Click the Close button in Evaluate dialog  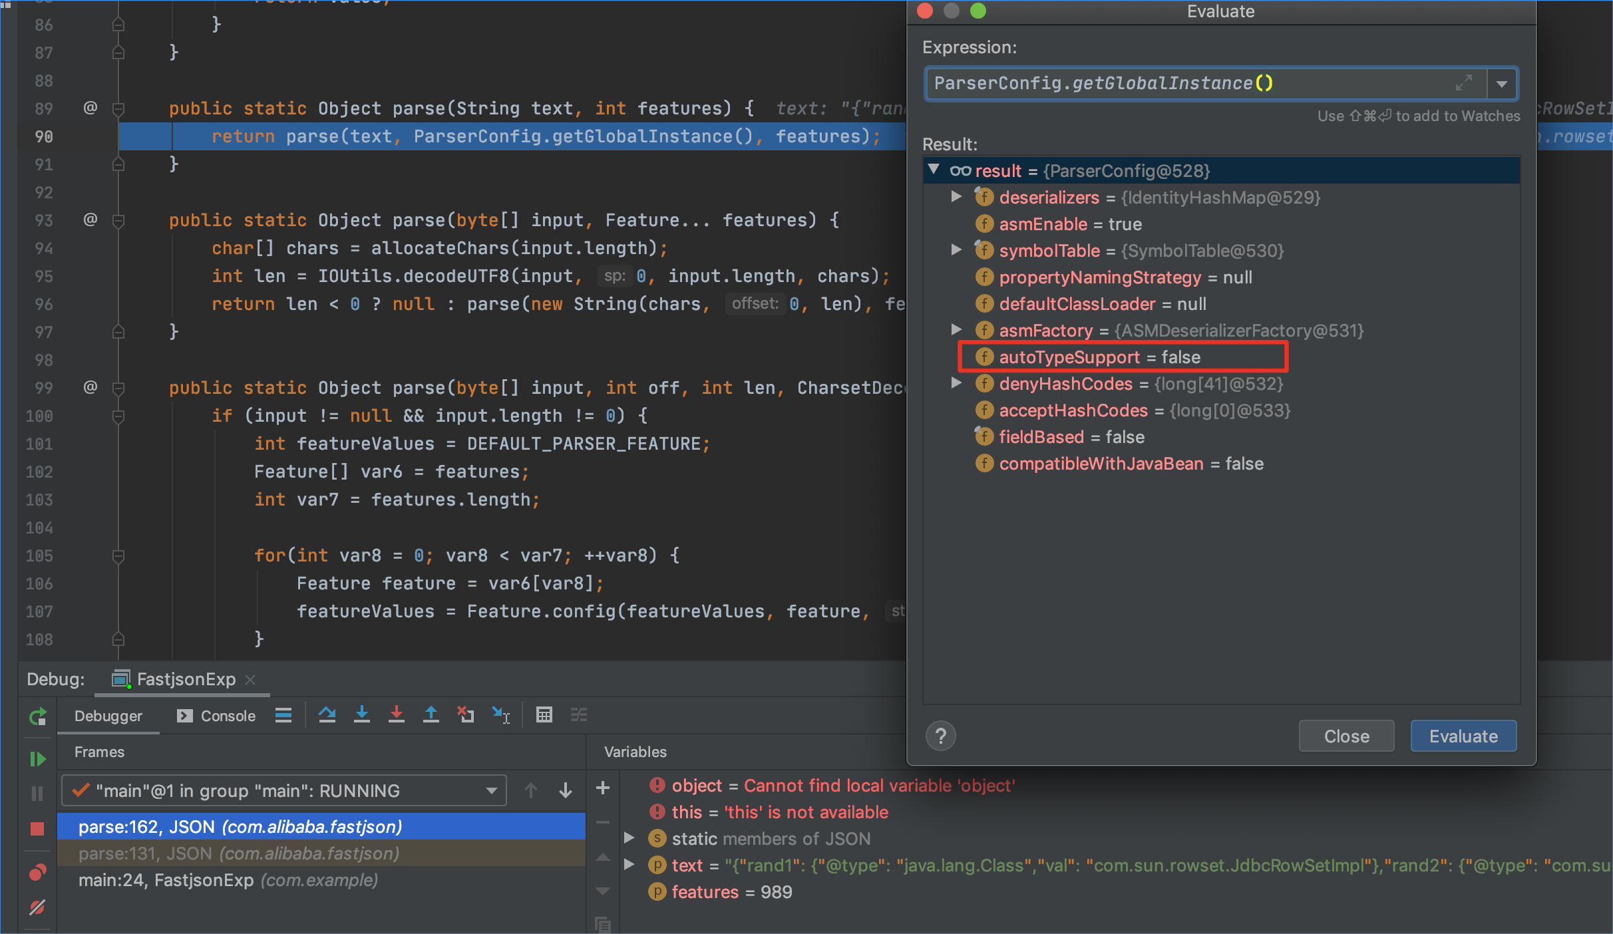tap(1345, 736)
